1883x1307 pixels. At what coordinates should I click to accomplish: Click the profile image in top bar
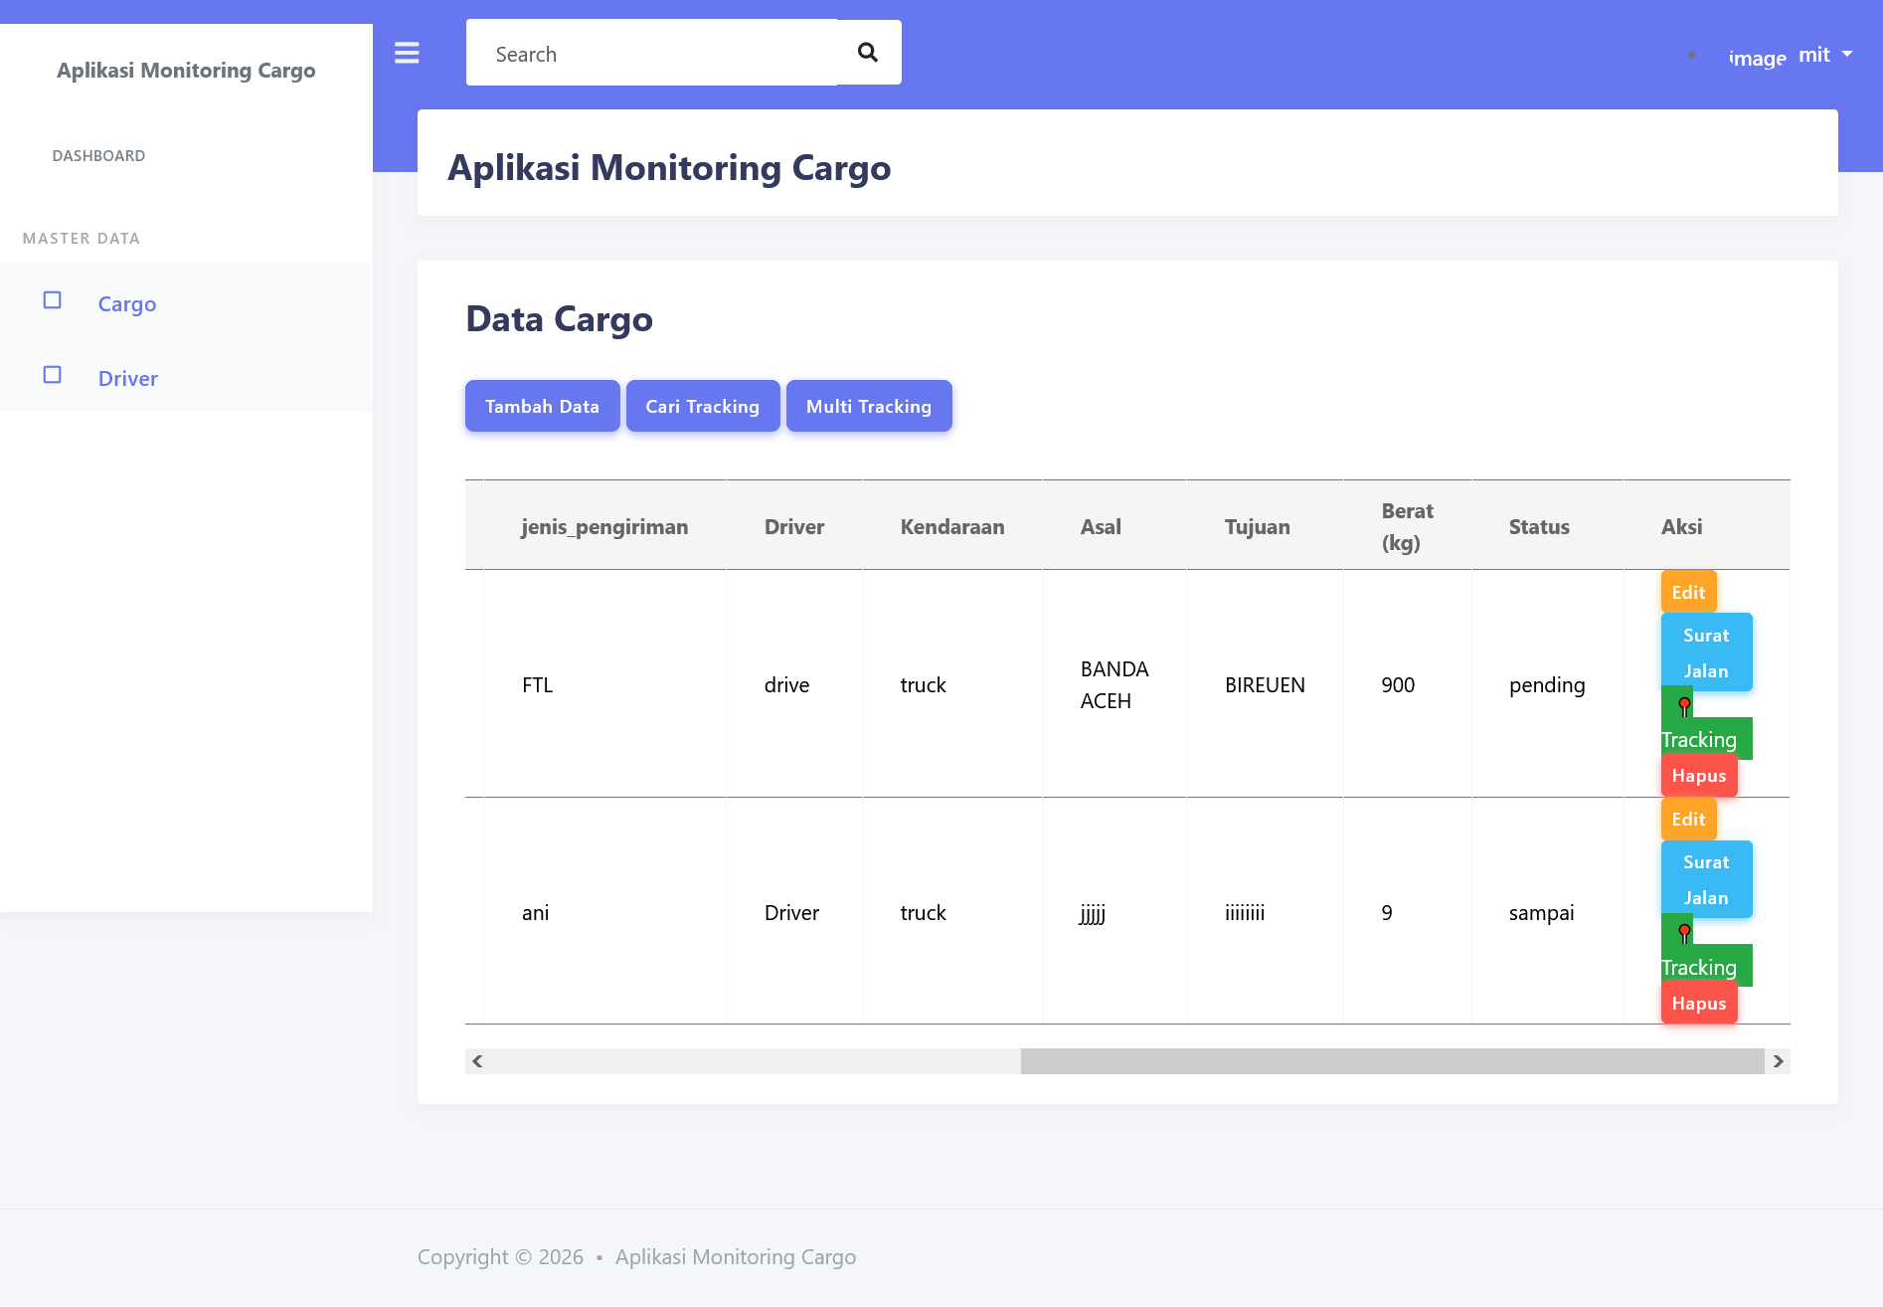coord(1757,58)
